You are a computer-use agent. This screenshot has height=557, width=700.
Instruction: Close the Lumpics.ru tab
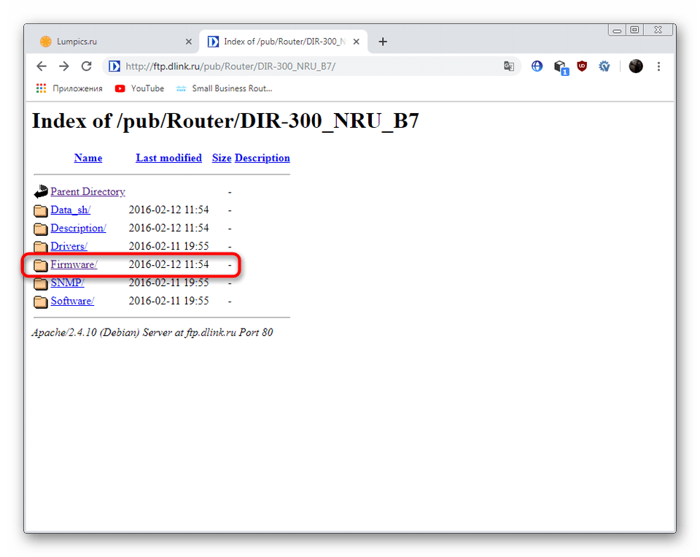pos(188,42)
